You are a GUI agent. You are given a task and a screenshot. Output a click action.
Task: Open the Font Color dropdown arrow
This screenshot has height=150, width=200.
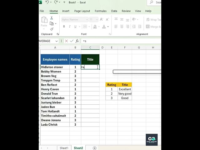click(108, 27)
